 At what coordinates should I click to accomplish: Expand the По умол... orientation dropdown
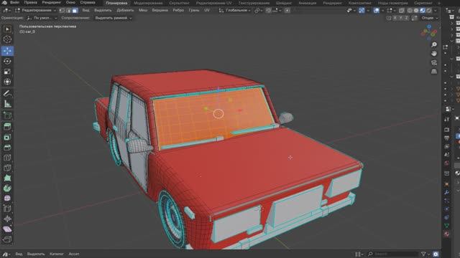[x=42, y=18]
